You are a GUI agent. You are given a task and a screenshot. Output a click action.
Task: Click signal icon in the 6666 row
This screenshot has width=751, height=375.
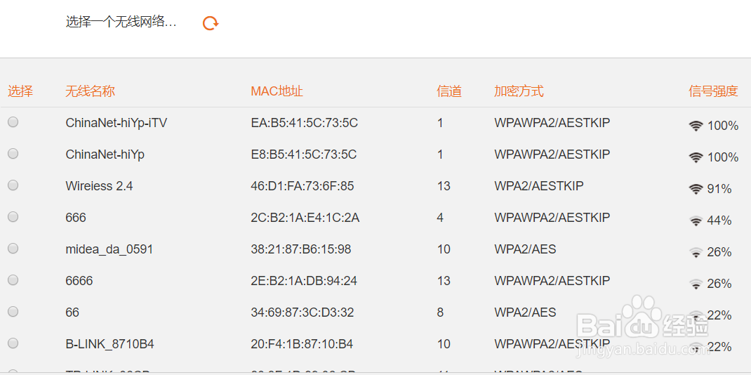click(x=696, y=284)
